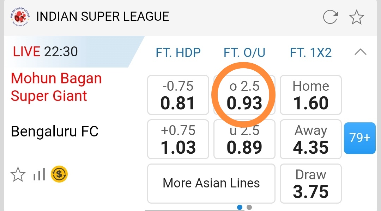Toggle the match favorite star
This screenshot has width=381, height=211.
point(18,174)
